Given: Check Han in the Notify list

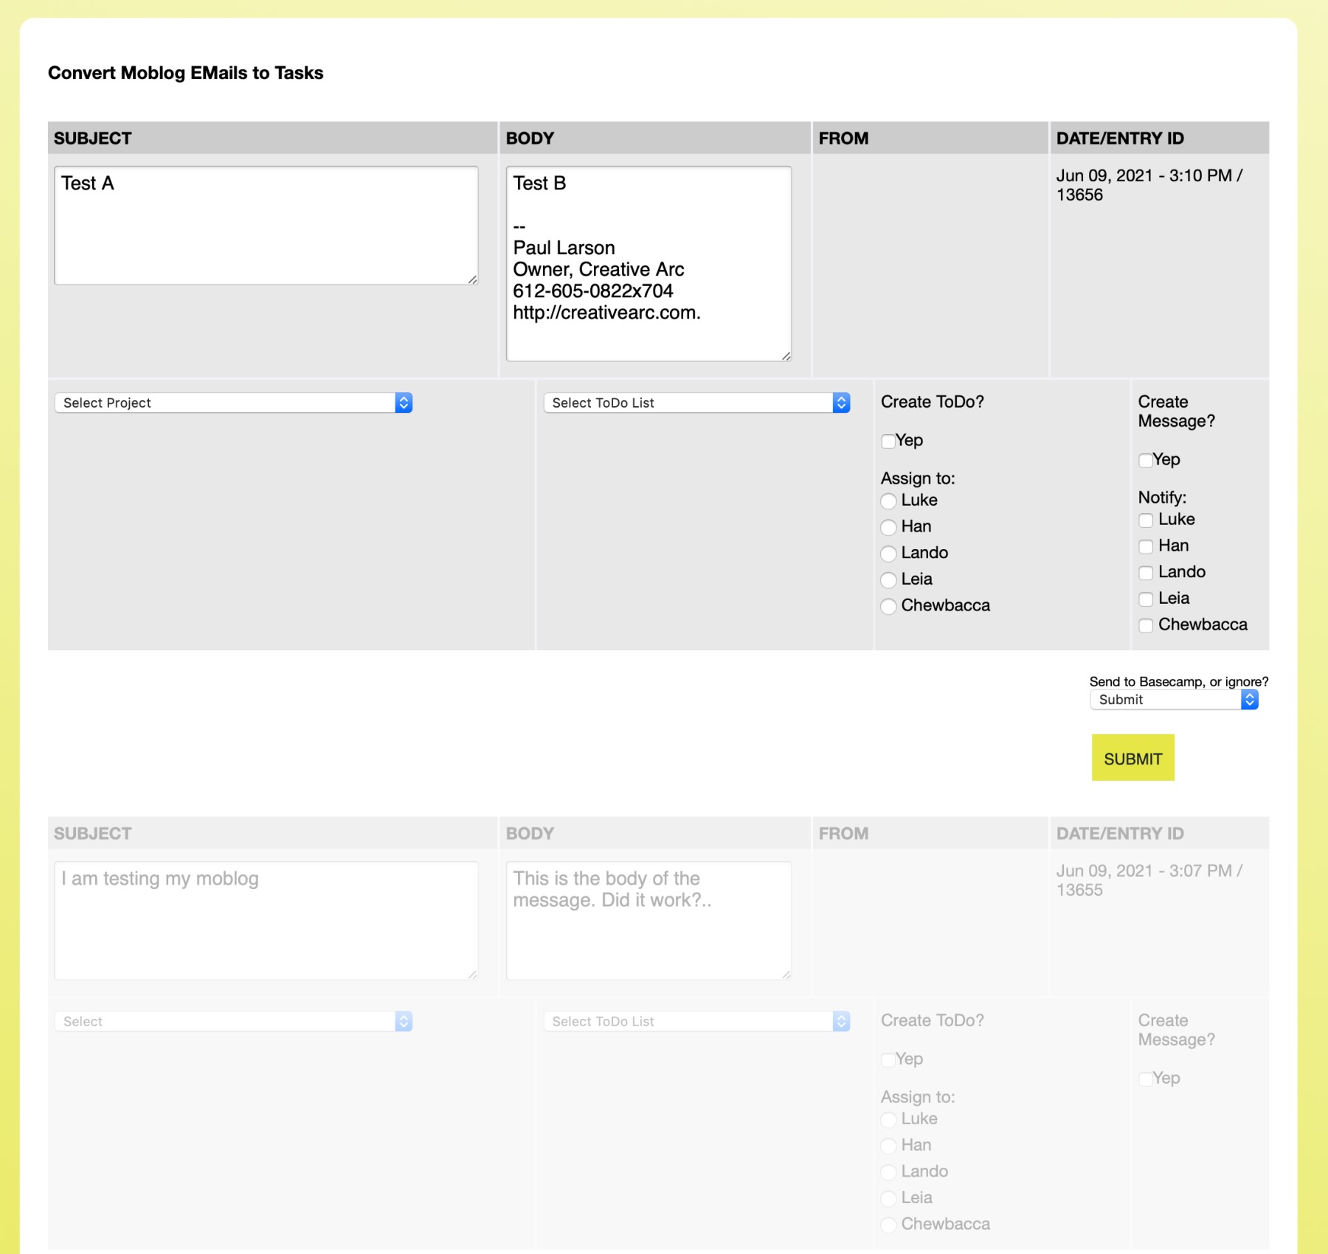Looking at the screenshot, I should point(1146,546).
